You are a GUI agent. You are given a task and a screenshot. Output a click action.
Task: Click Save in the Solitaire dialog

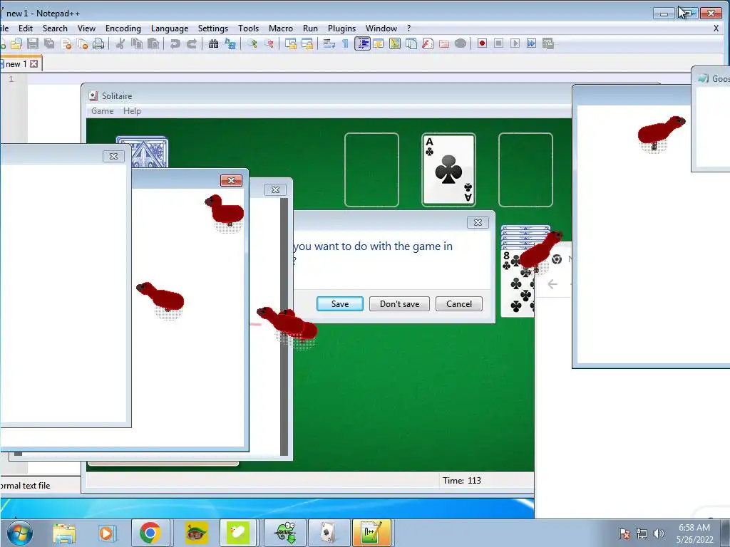340,303
